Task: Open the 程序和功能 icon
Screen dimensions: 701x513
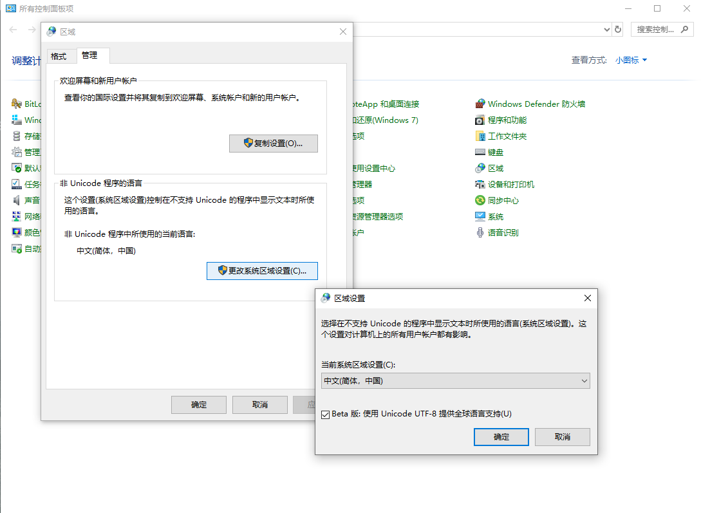Action: click(x=480, y=120)
